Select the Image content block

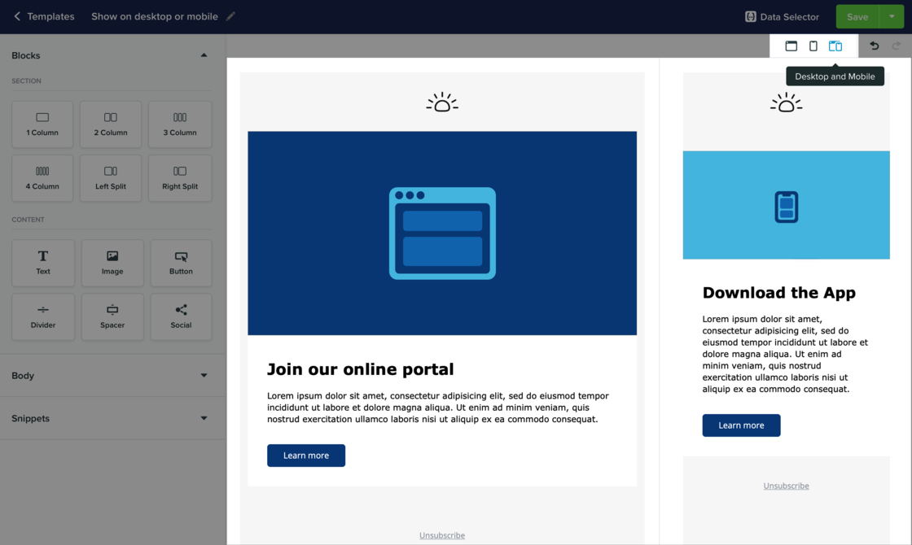pos(112,262)
